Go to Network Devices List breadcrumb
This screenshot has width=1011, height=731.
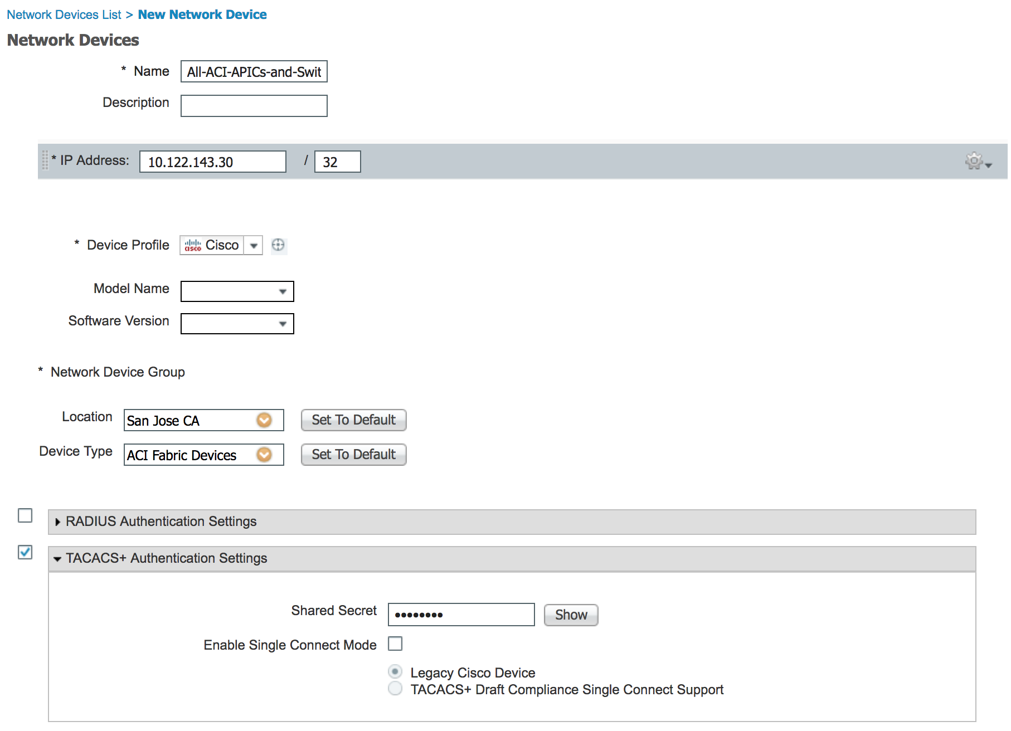[x=64, y=14]
